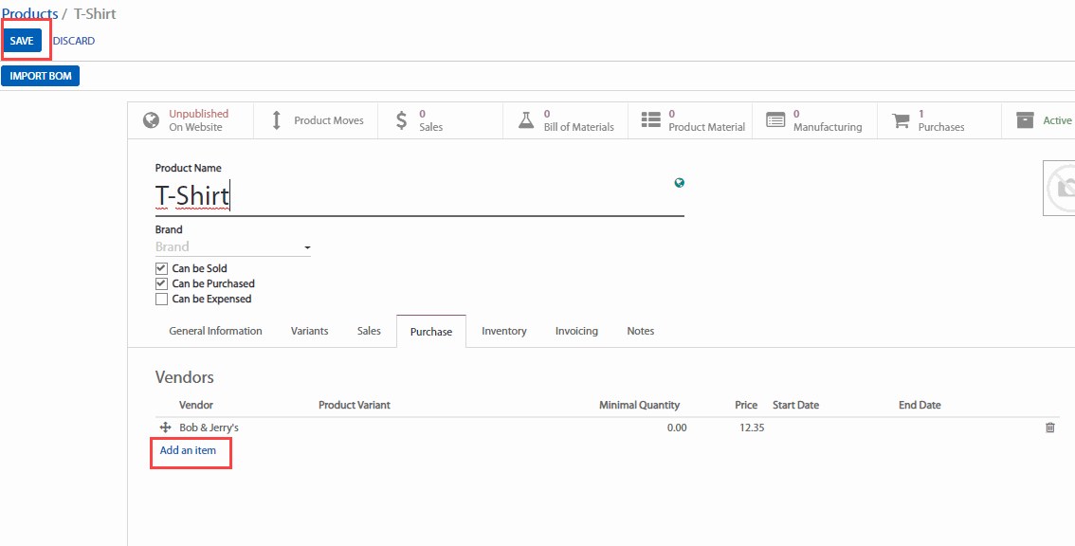Click the translate globe icon beside product name
The width and height of the screenshot is (1075, 546).
click(680, 183)
